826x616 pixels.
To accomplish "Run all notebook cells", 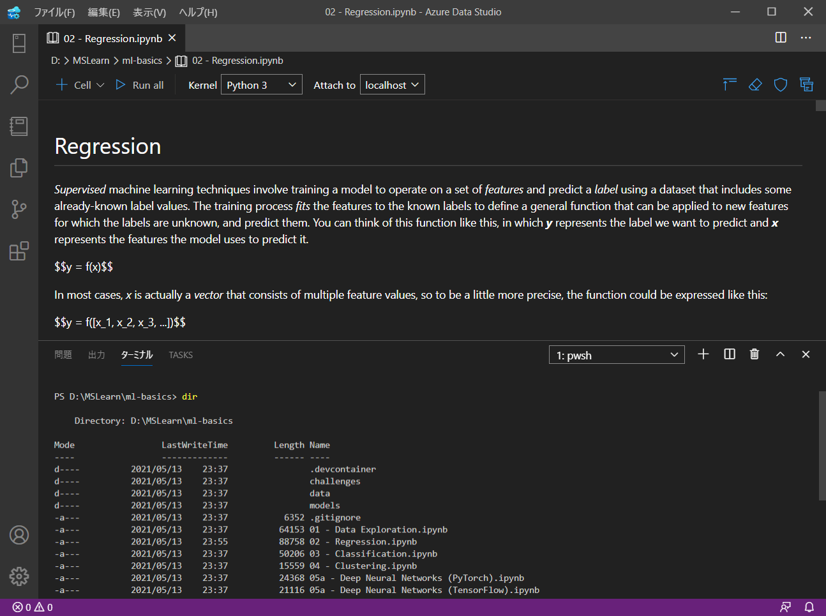I will 140,84.
